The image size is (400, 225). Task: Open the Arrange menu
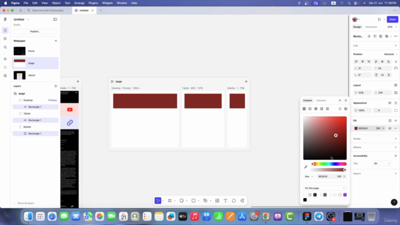coord(79,3)
